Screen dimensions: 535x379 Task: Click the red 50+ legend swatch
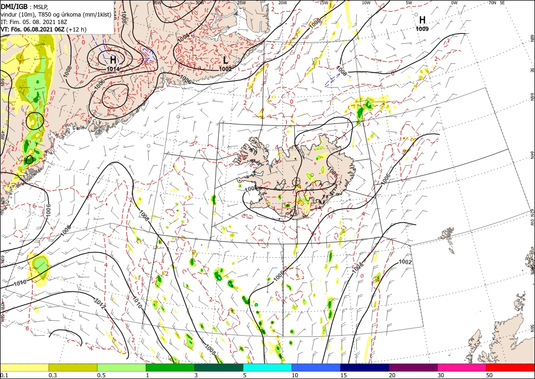[x=510, y=367]
